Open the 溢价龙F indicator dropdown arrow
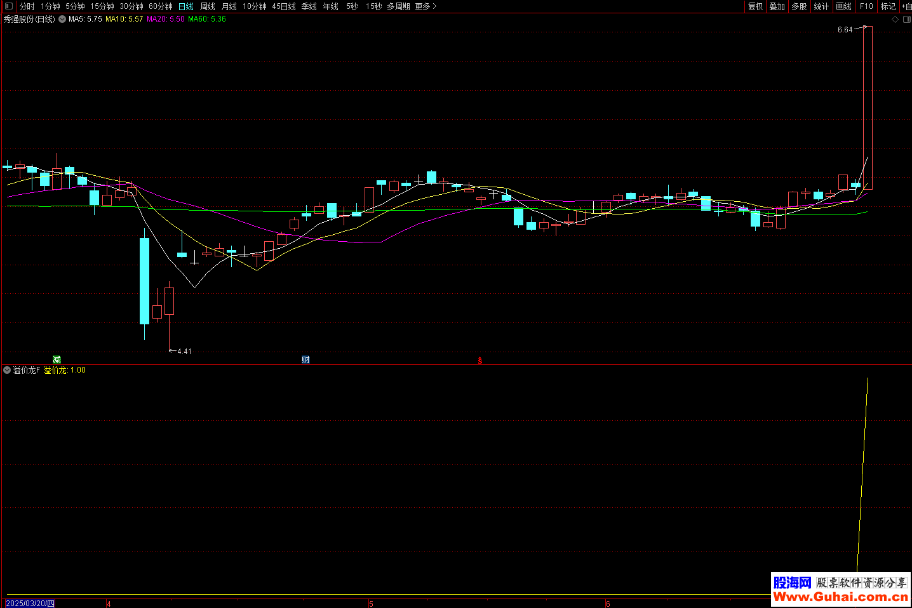The image size is (912, 608). pyautogui.click(x=7, y=370)
